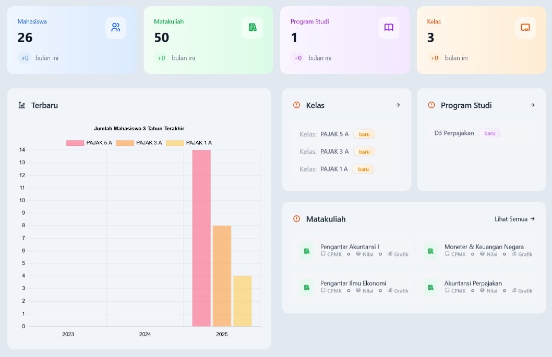Select PAJAK 3 A in Kelas list
The image size is (552, 357).
[x=334, y=152]
